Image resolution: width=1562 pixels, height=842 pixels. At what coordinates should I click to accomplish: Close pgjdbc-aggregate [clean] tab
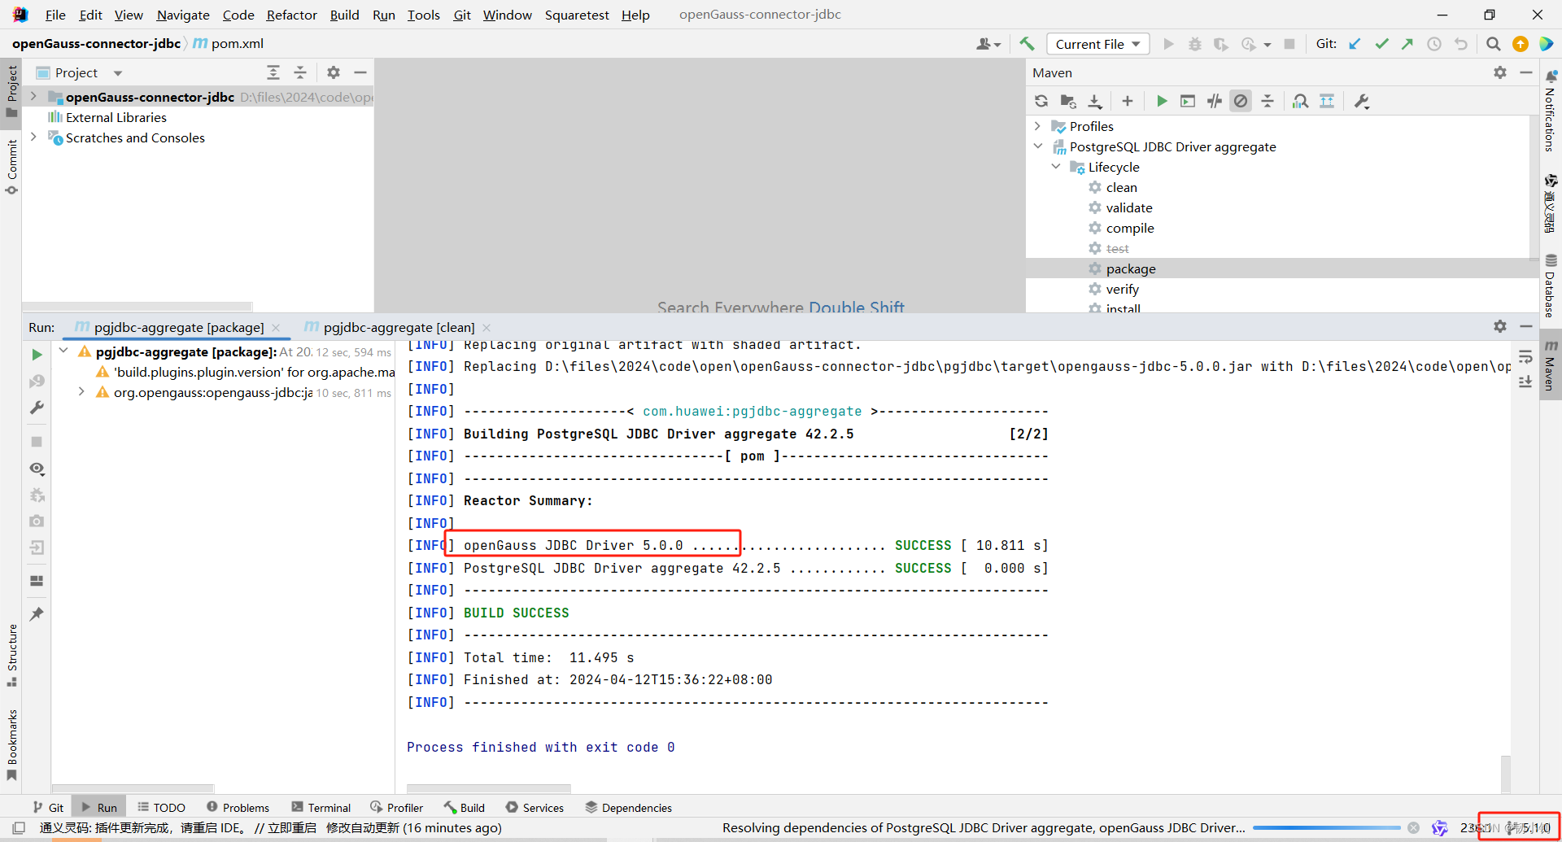tap(486, 327)
